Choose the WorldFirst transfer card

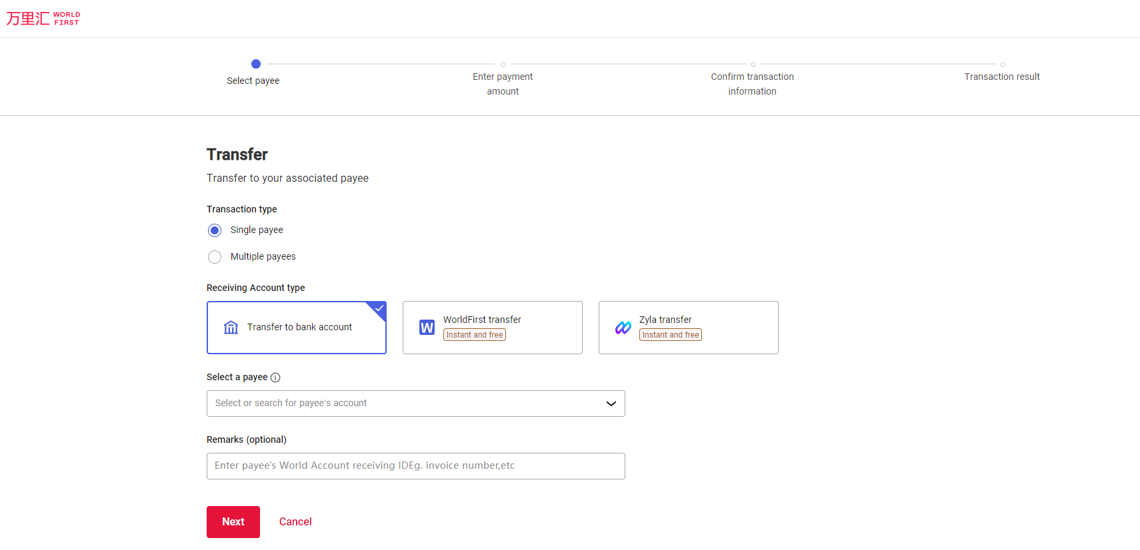492,328
